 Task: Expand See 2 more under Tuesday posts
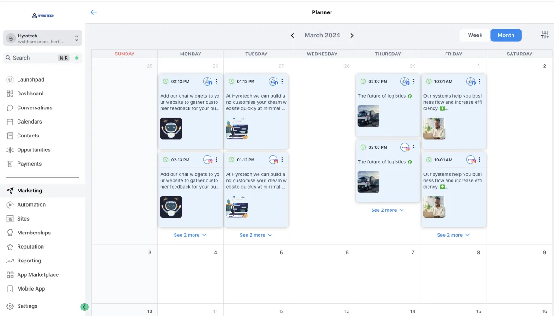click(x=256, y=235)
